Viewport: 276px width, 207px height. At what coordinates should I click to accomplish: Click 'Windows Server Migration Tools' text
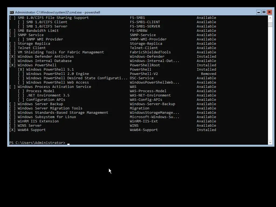point(50,108)
